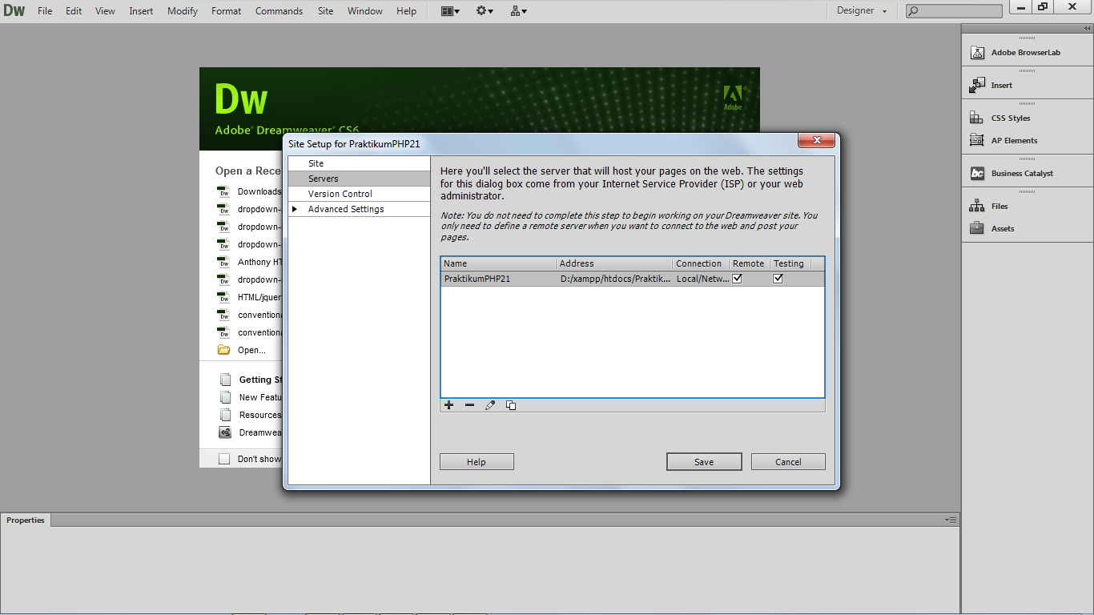The image size is (1094, 615).
Task: Open the Extend Dreamweaver gear dropdown
Action: (485, 11)
